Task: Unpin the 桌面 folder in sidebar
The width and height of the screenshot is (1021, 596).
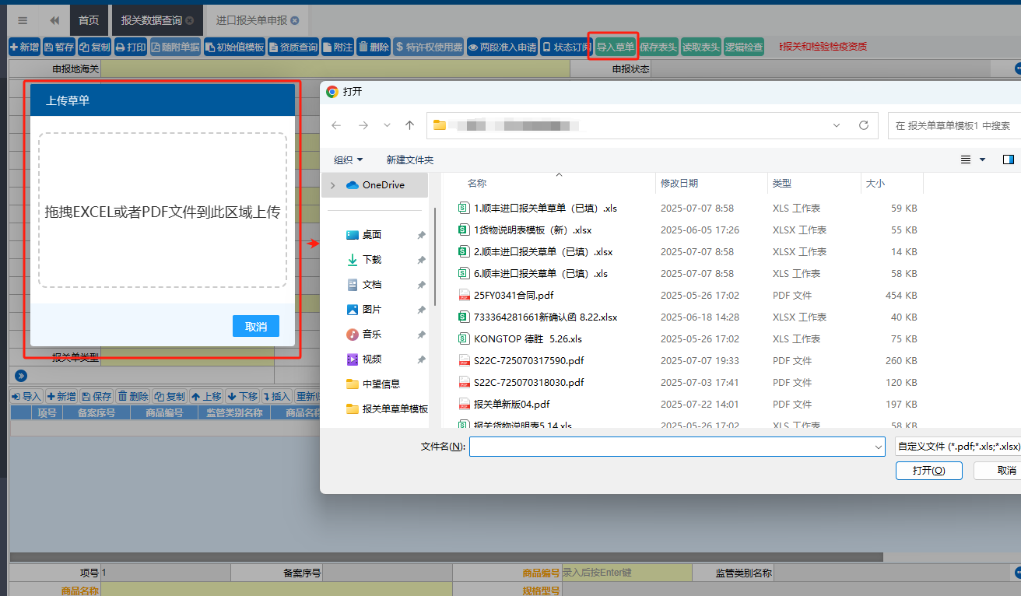Action: [420, 234]
